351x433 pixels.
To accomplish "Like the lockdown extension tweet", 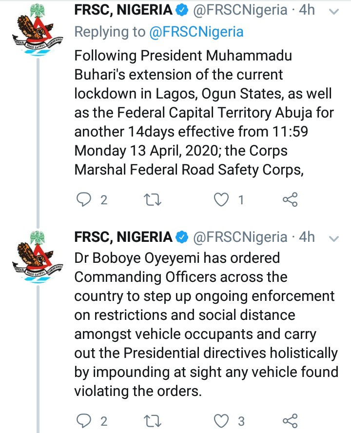I will click(221, 199).
